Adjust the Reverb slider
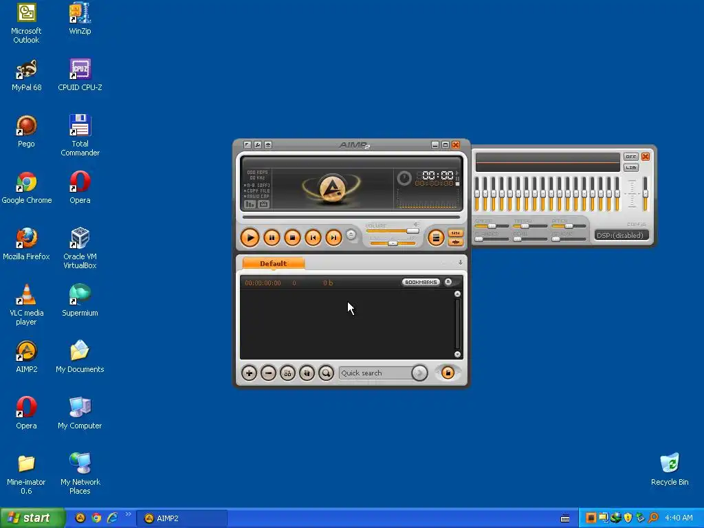Viewport: 704px width, 528px height. coord(569,239)
